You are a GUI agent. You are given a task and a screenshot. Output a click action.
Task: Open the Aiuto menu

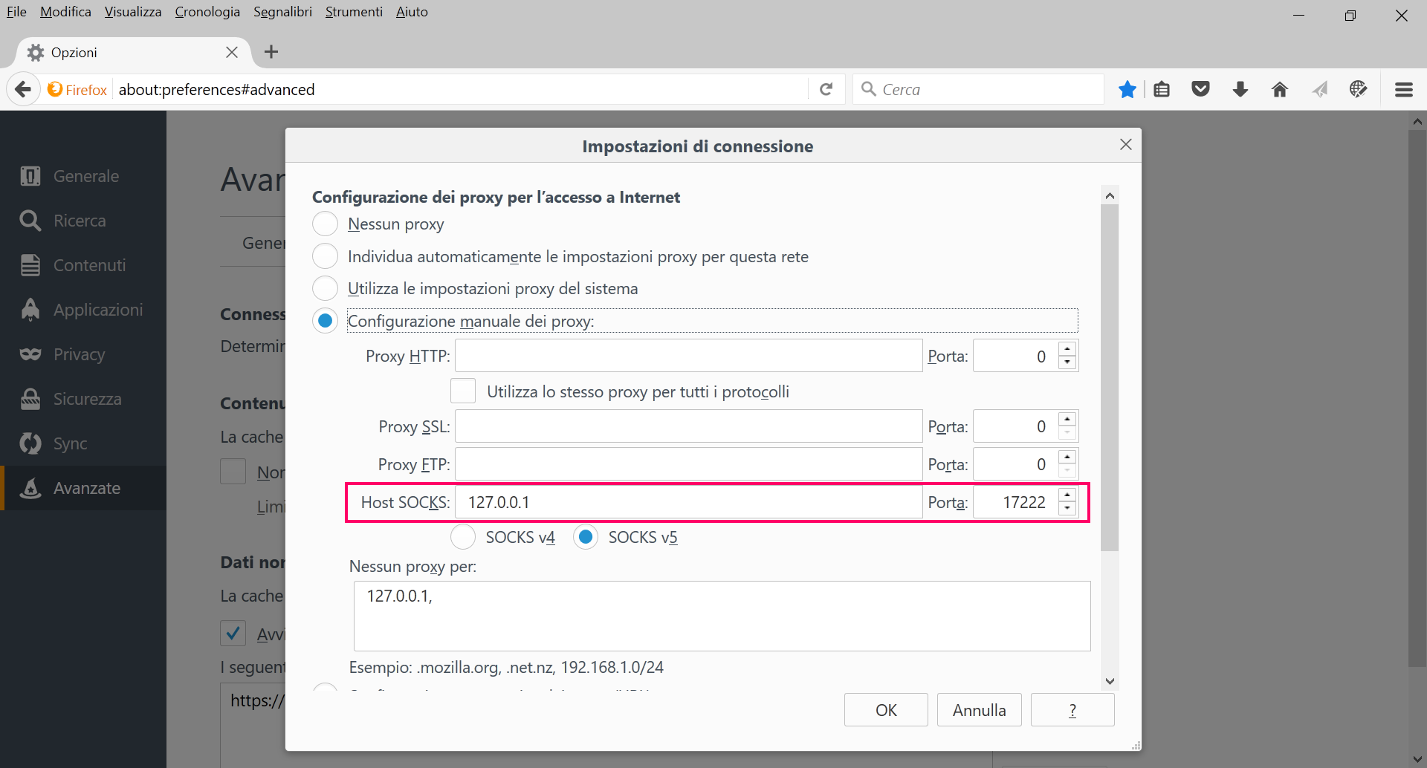pyautogui.click(x=412, y=12)
